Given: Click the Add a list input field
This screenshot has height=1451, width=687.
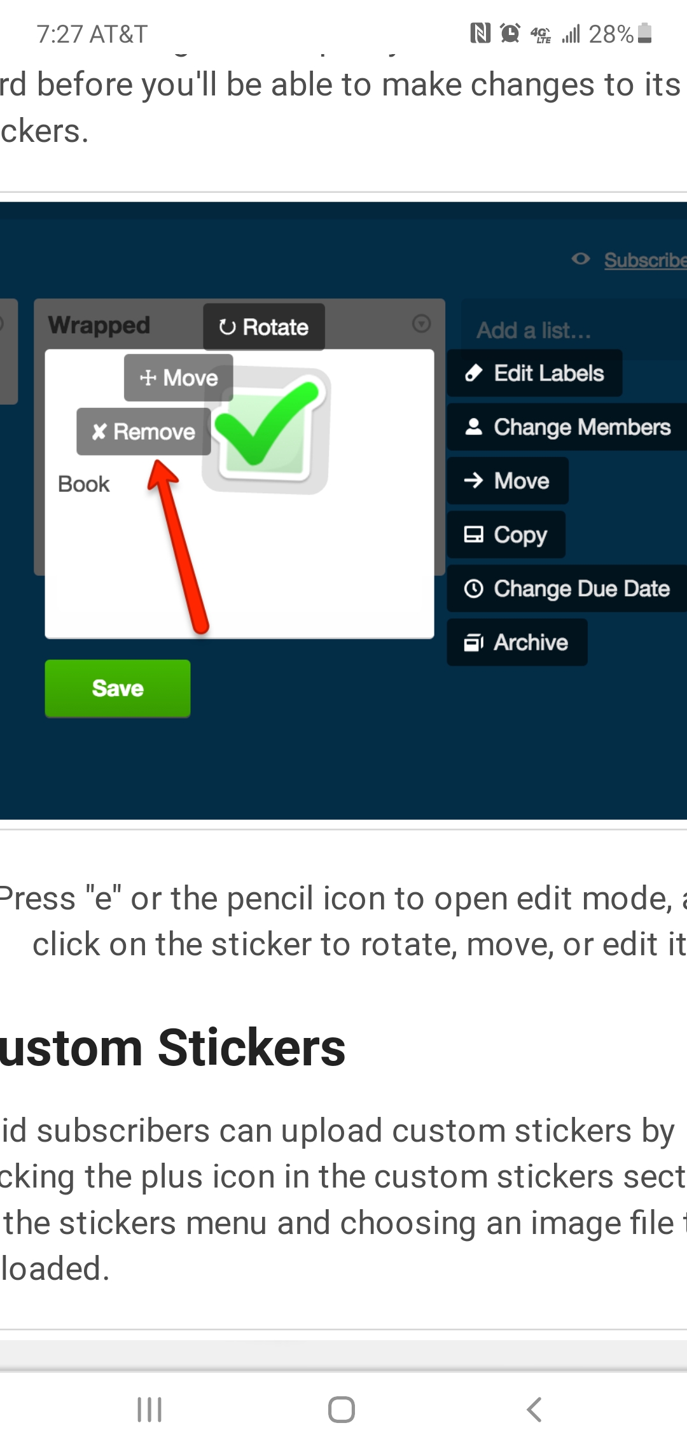Looking at the screenshot, I should (533, 330).
